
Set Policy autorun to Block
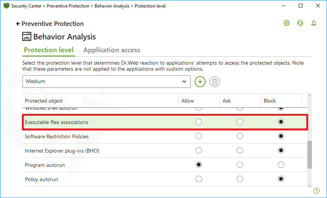pyautogui.click(x=281, y=179)
